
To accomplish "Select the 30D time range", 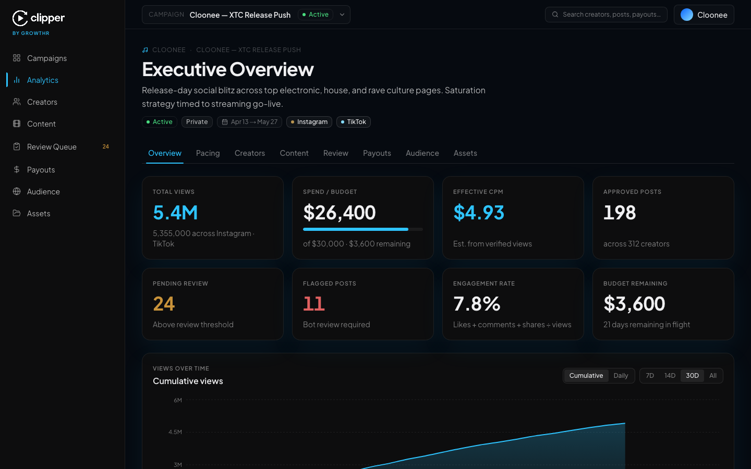I will tap(692, 376).
